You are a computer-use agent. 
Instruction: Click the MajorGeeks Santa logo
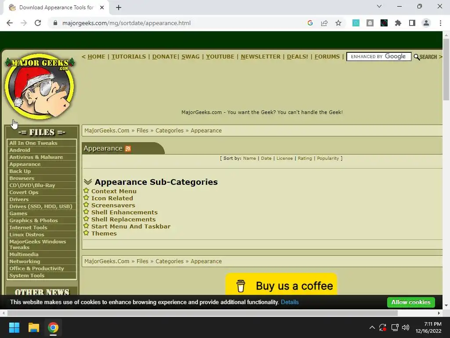(x=40, y=86)
